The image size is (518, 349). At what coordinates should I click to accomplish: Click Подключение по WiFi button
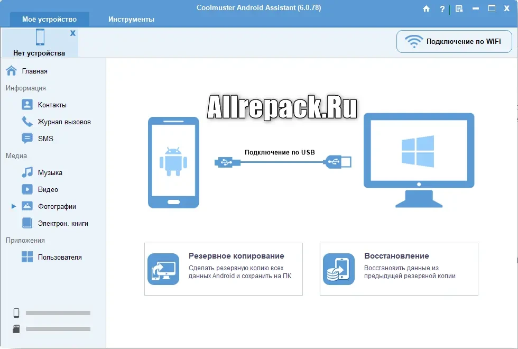click(454, 42)
